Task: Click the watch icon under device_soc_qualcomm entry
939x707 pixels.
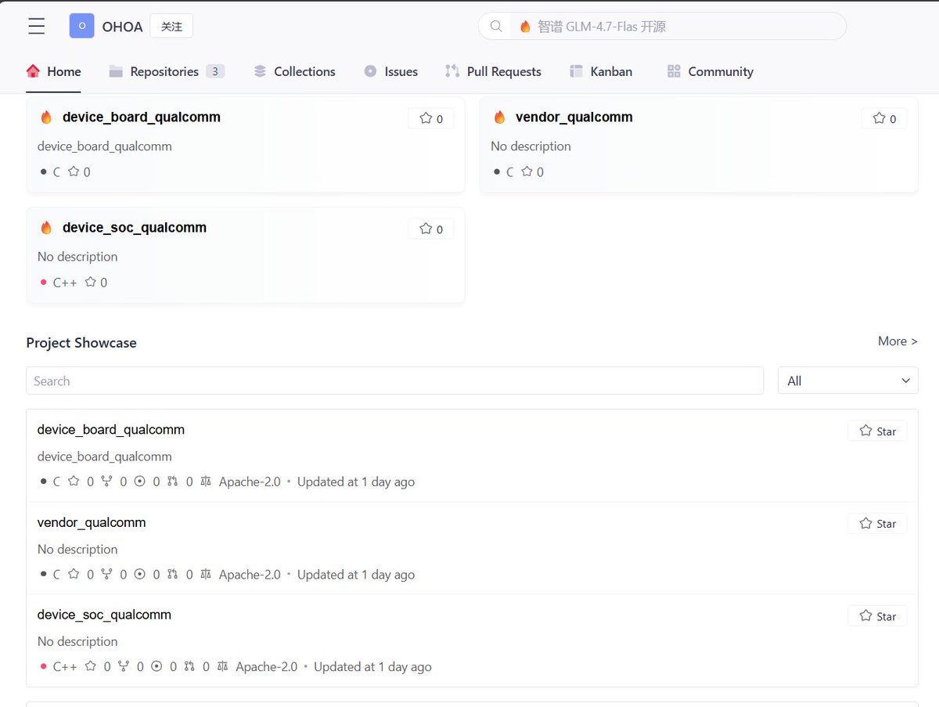Action: click(x=156, y=666)
